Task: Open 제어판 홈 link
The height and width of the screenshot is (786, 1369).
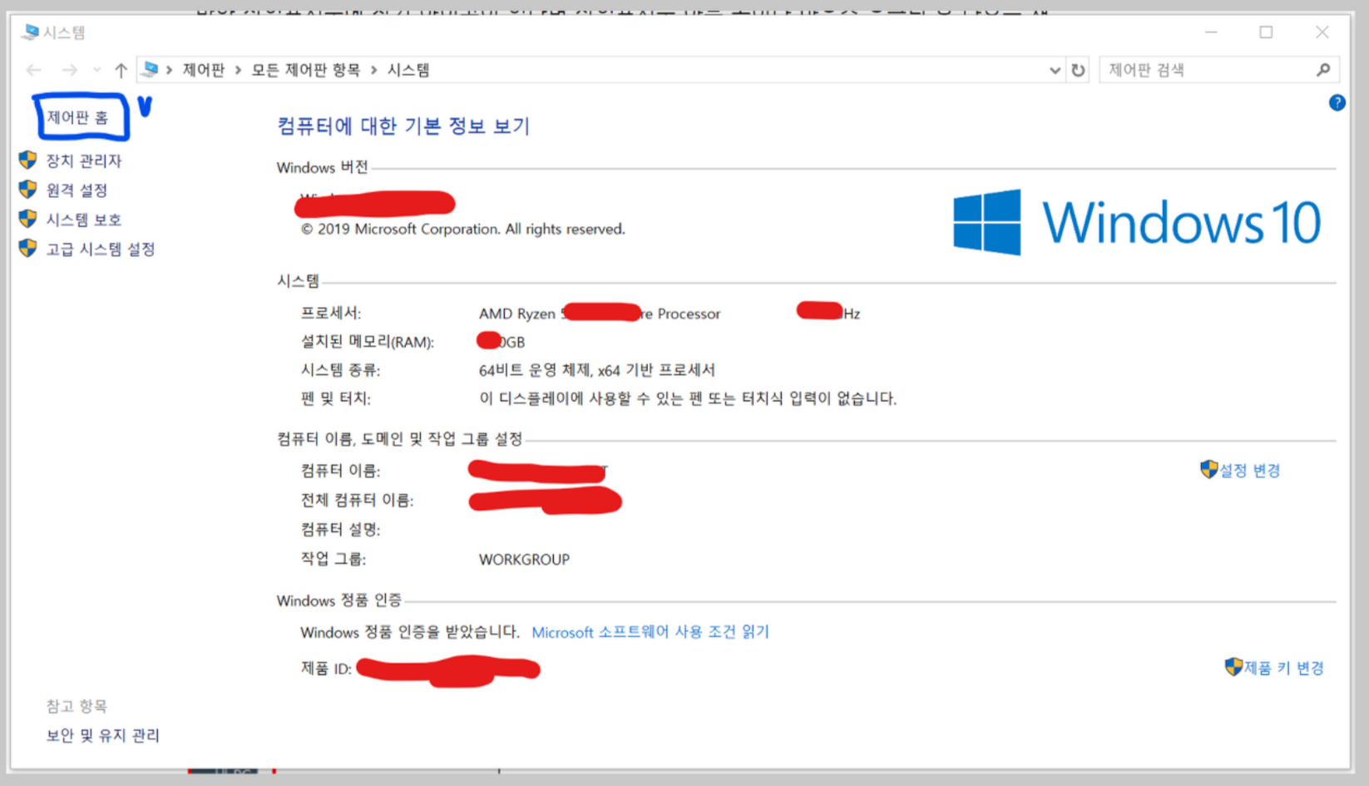Action: click(77, 117)
